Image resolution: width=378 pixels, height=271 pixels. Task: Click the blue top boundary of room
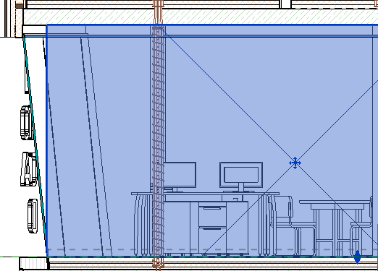pos(212,25)
